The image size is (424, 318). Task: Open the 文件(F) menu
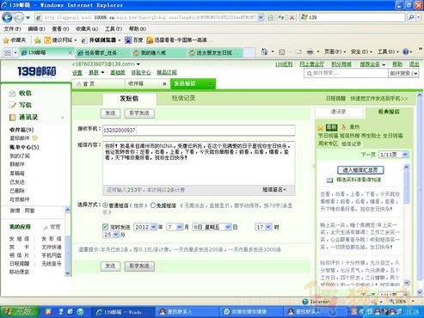[x=13, y=29]
